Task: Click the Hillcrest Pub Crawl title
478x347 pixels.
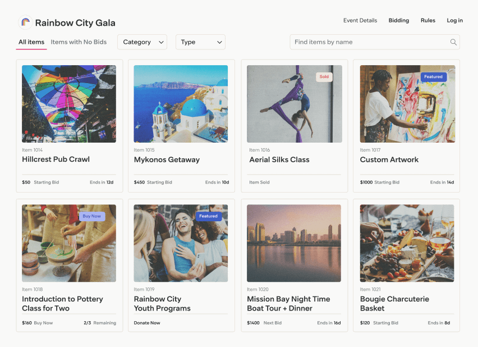Action: coord(56,159)
